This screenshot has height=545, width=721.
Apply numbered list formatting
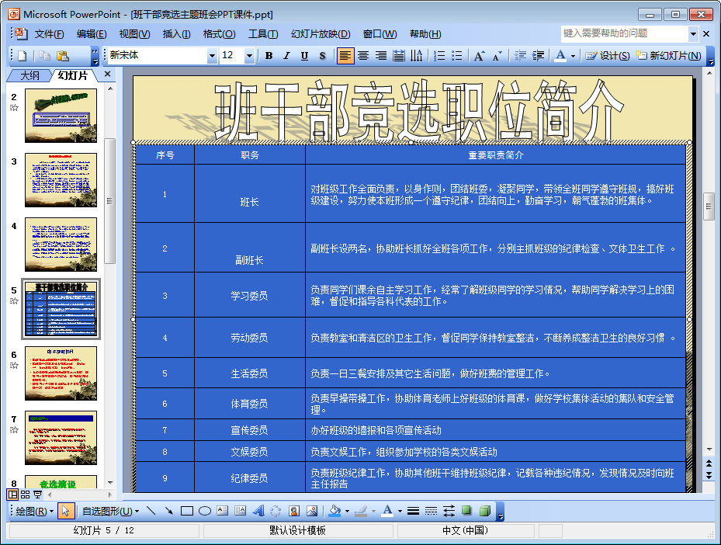(439, 56)
